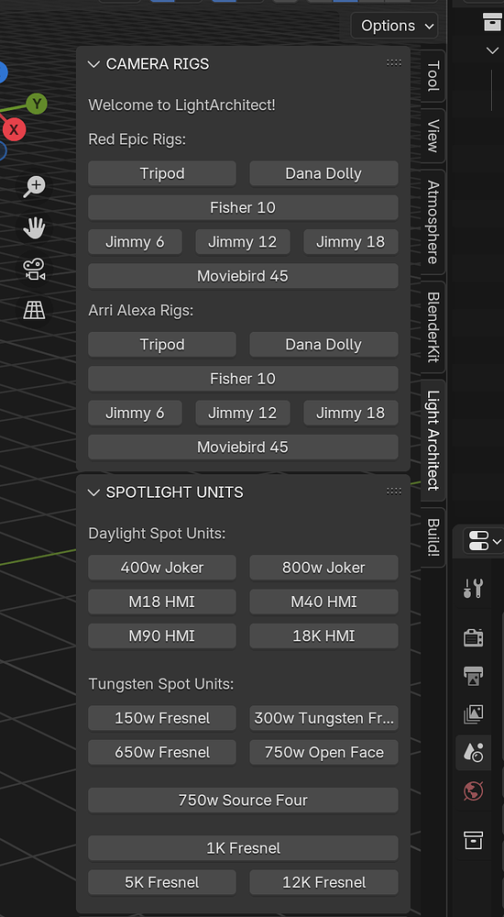Open the Render properties camera icon
504x917 pixels.
pos(473,637)
